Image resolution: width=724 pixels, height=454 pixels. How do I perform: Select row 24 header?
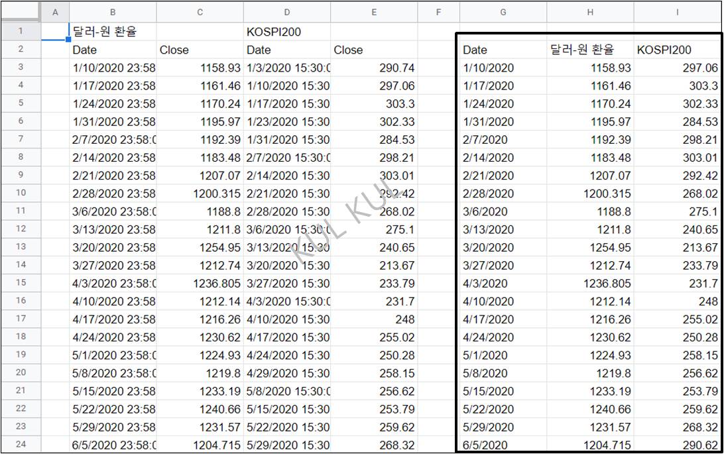tap(21, 444)
